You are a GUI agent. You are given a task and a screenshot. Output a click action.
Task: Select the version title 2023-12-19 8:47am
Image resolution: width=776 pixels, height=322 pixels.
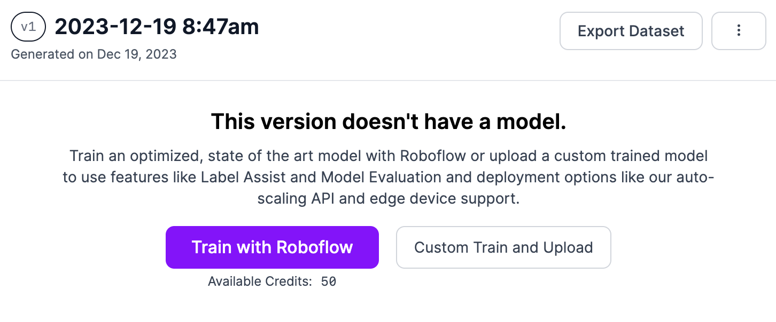(x=157, y=27)
